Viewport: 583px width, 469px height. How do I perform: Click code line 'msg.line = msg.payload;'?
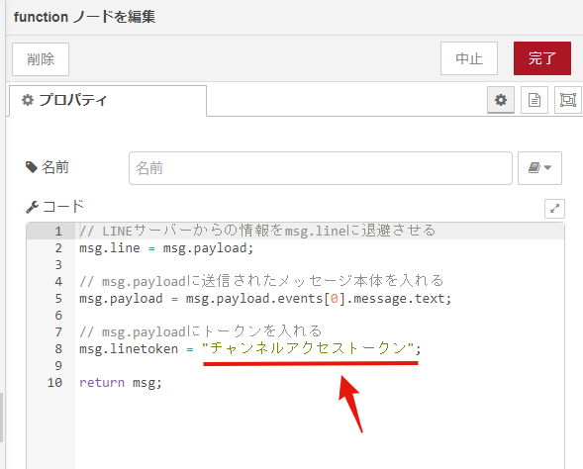tap(166, 248)
